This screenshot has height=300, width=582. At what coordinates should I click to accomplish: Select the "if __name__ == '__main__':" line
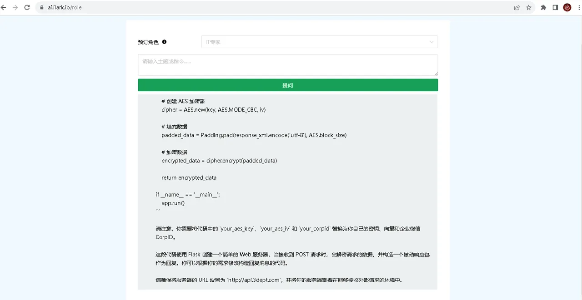[x=188, y=195]
